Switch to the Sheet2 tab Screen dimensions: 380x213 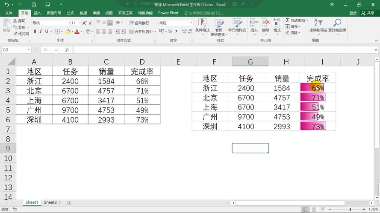point(50,202)
